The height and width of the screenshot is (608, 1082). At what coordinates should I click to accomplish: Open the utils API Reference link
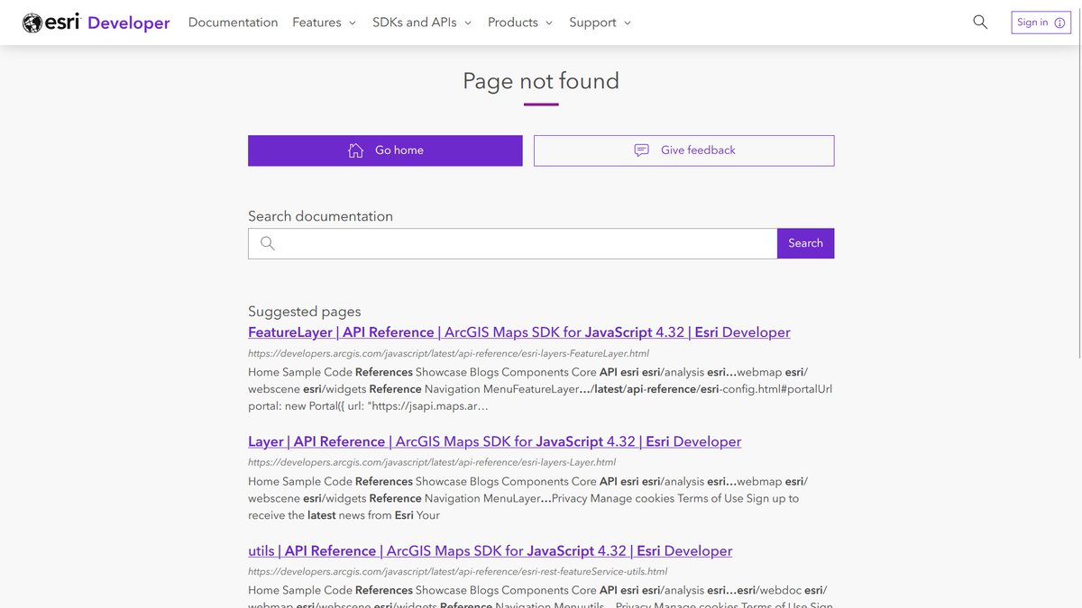point(491,550)
